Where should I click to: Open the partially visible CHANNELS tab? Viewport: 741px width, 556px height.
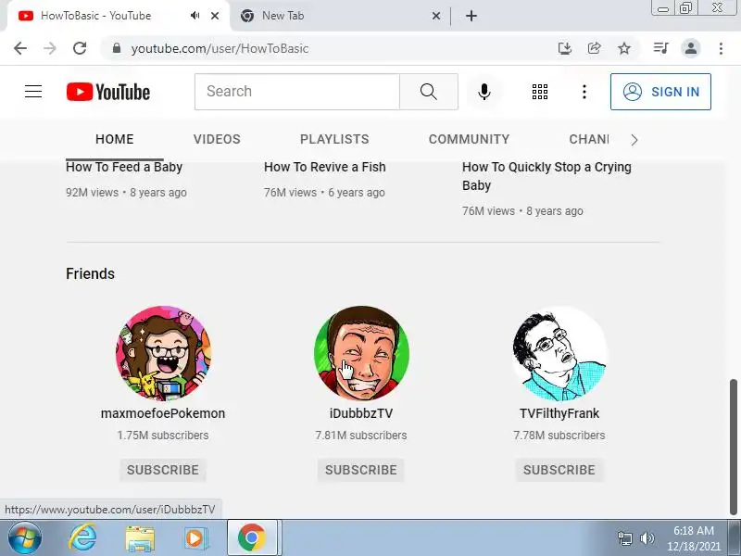coord(589,139)
